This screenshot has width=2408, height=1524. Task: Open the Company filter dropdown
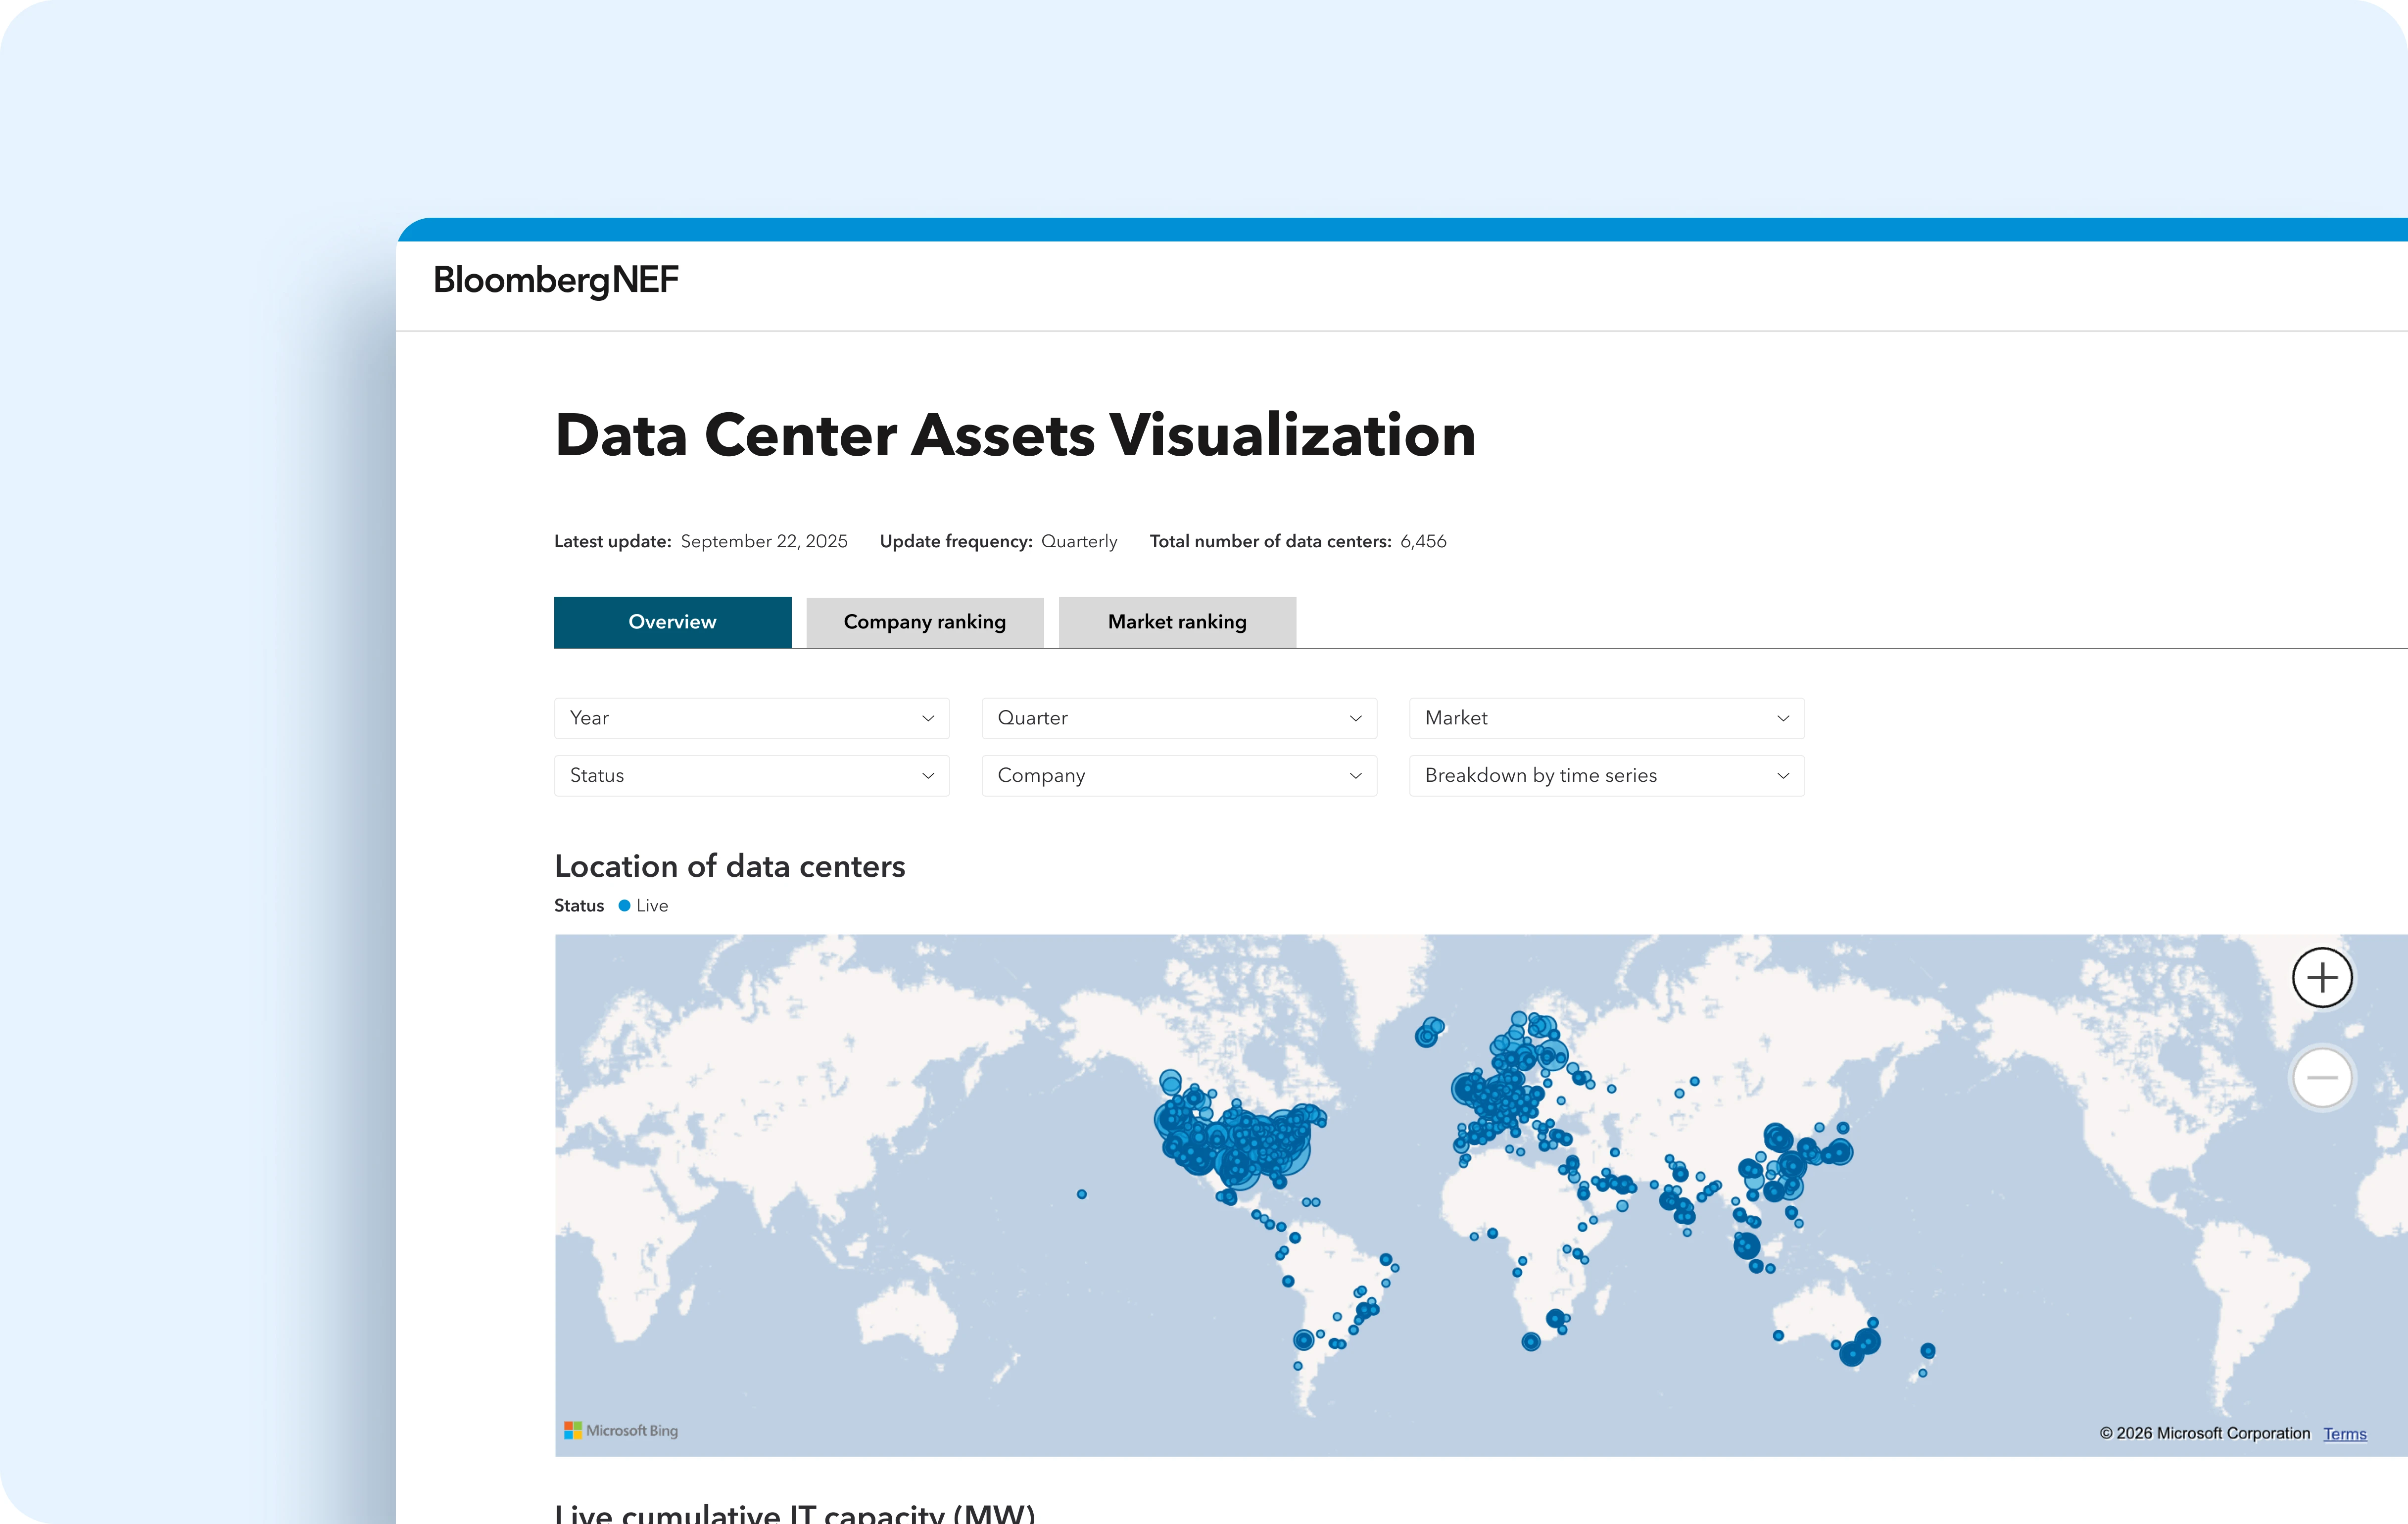coord(1179,775)
